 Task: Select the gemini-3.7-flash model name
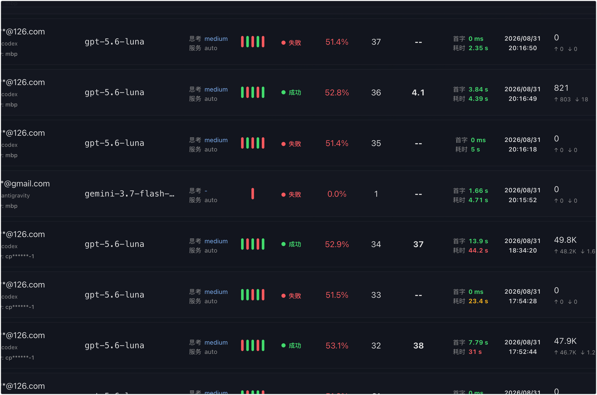130,194
